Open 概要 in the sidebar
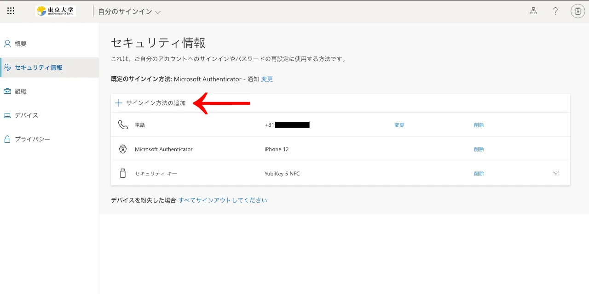This screenshot has height=294, width=589. tap(21, 44)
